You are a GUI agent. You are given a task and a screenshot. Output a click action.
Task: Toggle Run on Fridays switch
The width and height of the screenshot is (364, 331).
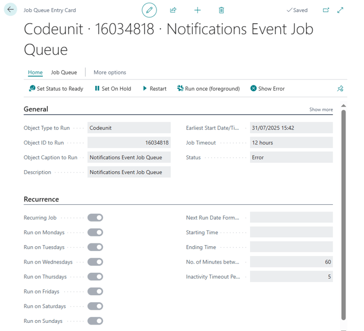click(95, 291)
